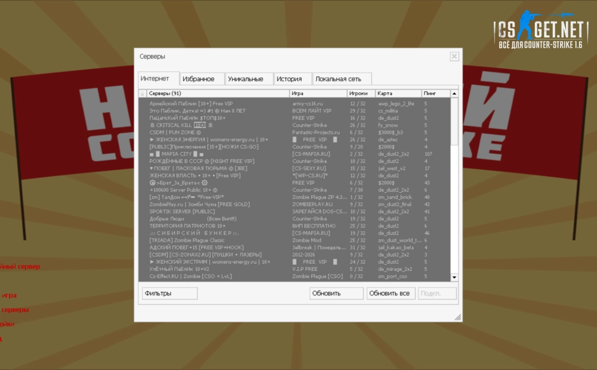The image size is (597, 370).
Task: Select the Армейский Паблик [18+] Free VIP server
Action: [x=295, y=103]
